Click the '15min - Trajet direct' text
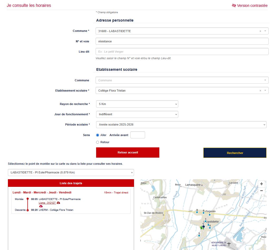 click(x=116, y=192)
